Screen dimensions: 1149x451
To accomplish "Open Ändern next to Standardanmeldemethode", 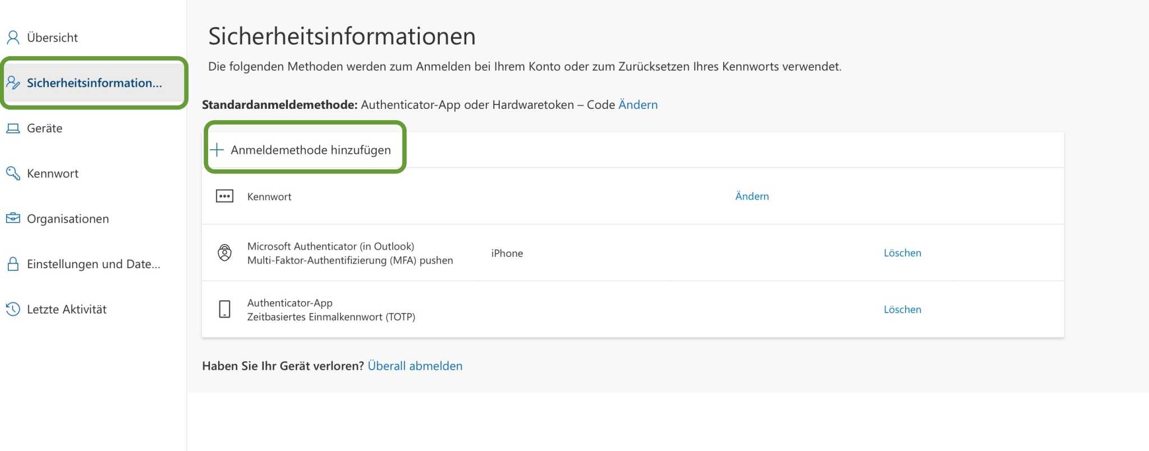I will 637,104.
